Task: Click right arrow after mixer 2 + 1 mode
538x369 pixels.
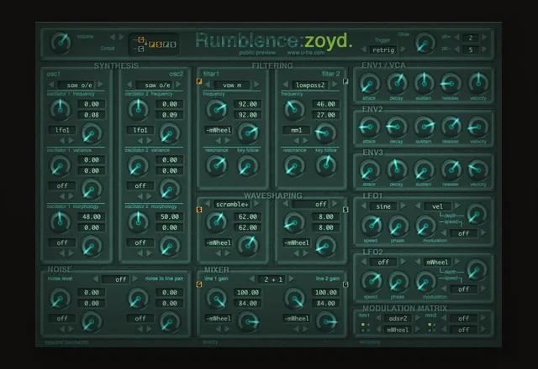Action: click(292, 279)
